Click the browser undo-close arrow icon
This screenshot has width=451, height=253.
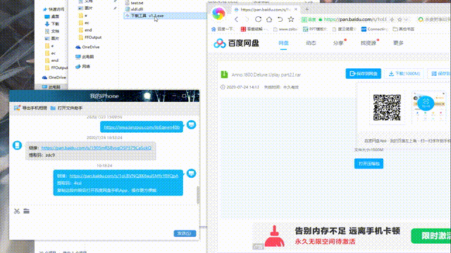[280, 19]
